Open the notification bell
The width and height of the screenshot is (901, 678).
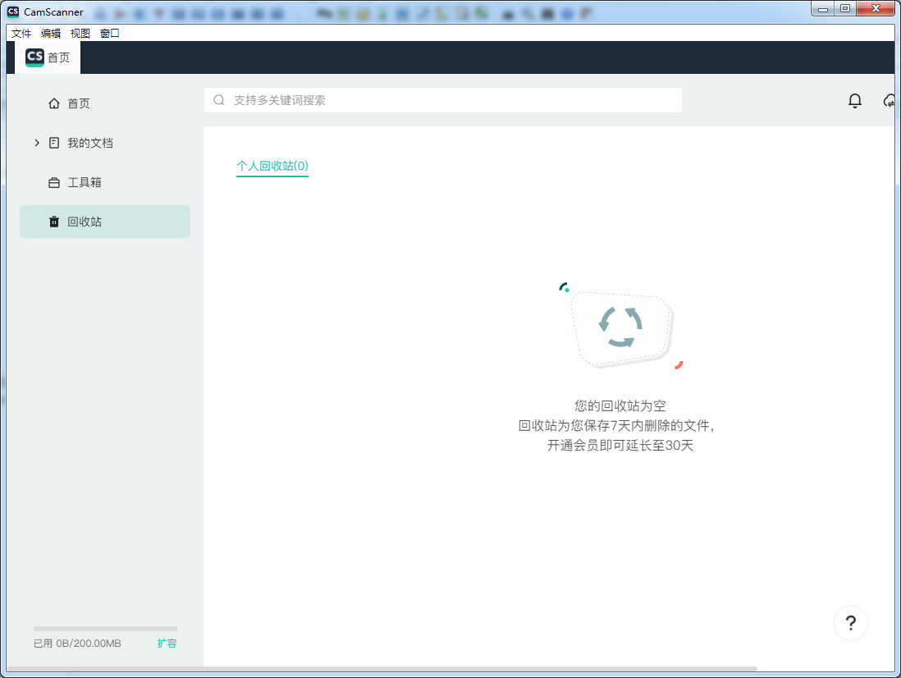(855, 100)
